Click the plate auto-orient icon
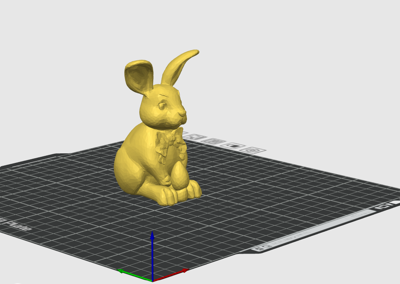The image size is (400, 284). [194, 137]
